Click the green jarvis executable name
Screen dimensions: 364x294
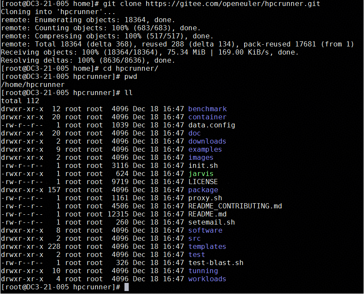coord(201,174)
